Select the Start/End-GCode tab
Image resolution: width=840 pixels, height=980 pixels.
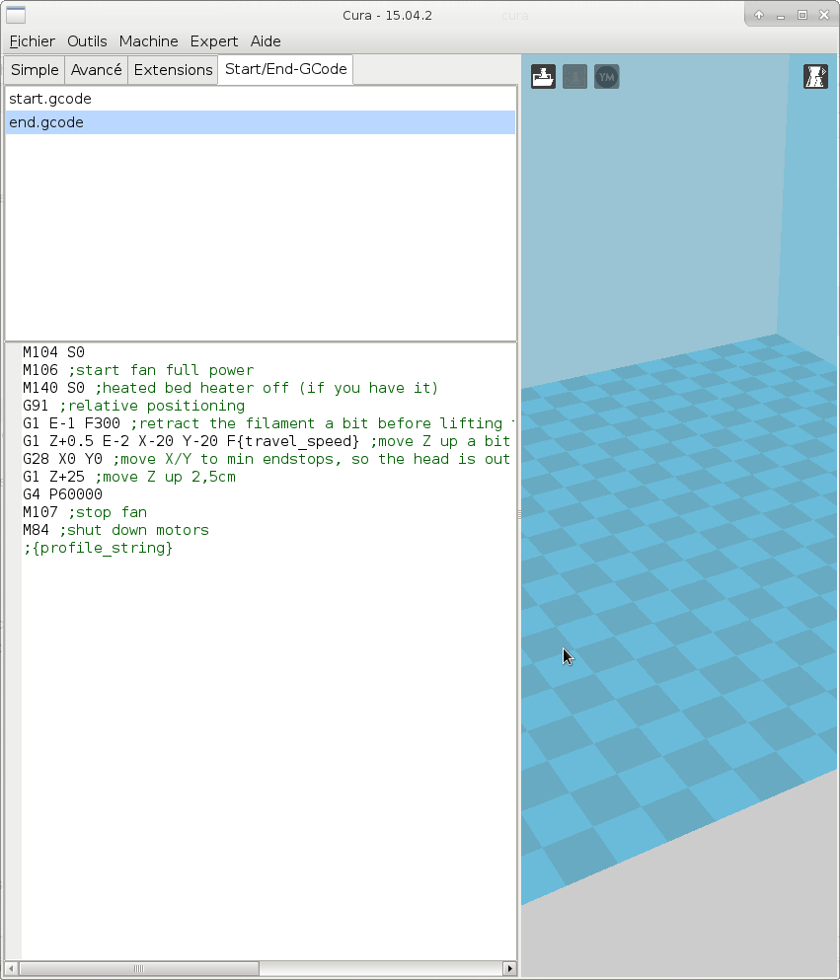285,69
